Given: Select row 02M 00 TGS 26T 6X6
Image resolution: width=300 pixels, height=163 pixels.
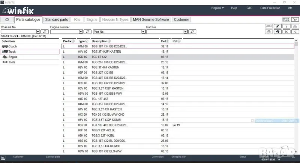Looking at the screenshot, I should [x=178, y=62].
